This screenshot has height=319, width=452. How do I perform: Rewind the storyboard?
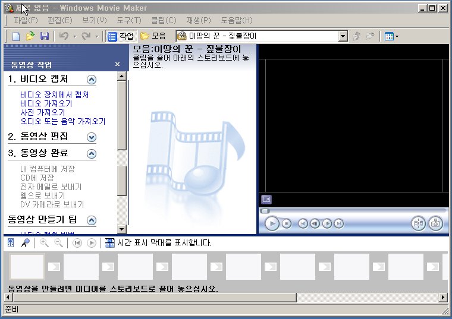77,243
